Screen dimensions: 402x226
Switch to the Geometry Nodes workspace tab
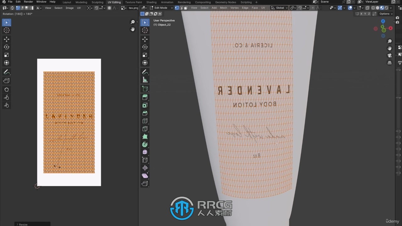(x=225, y=2)
